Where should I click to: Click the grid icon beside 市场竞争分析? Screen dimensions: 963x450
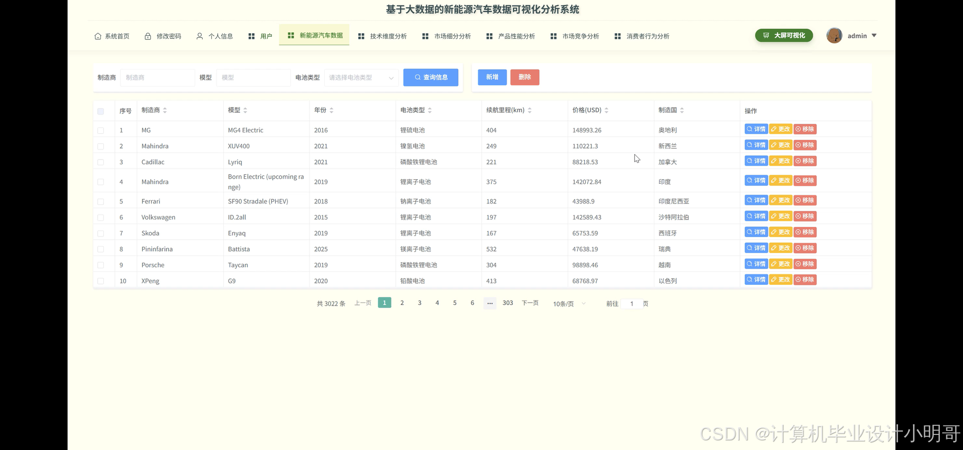pyautogui.click(x=554, y=36)
